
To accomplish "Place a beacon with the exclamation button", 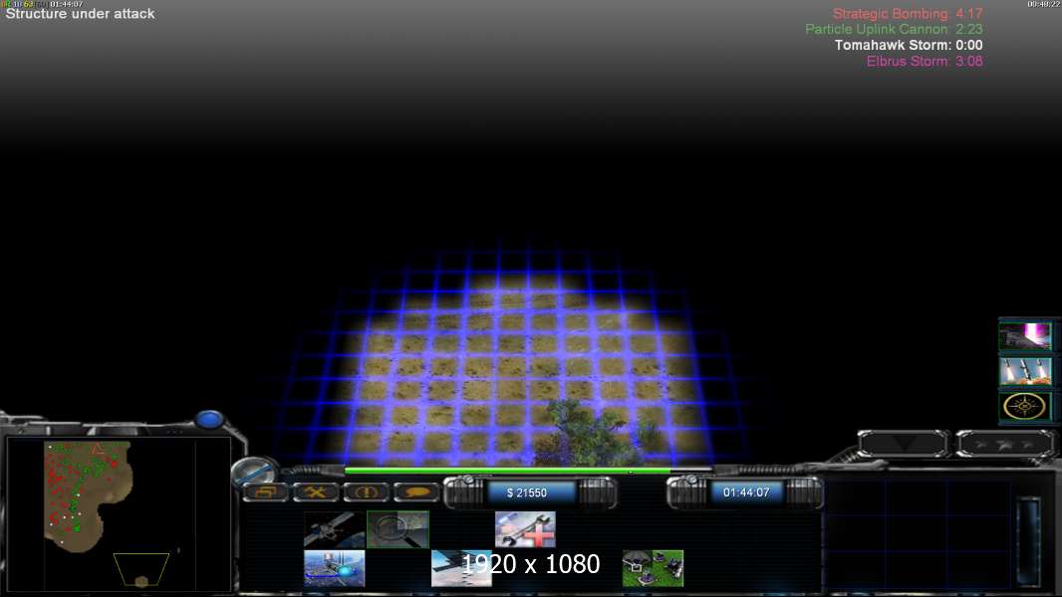I will 366,493.
